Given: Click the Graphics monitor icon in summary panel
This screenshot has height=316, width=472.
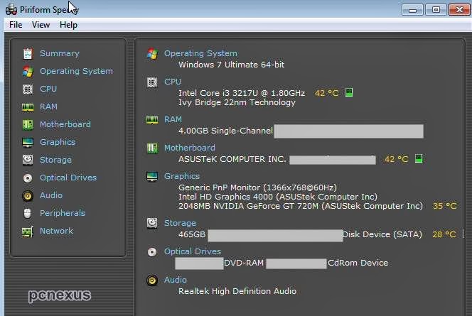Looking at the screenshot, I should coord(152,177).
